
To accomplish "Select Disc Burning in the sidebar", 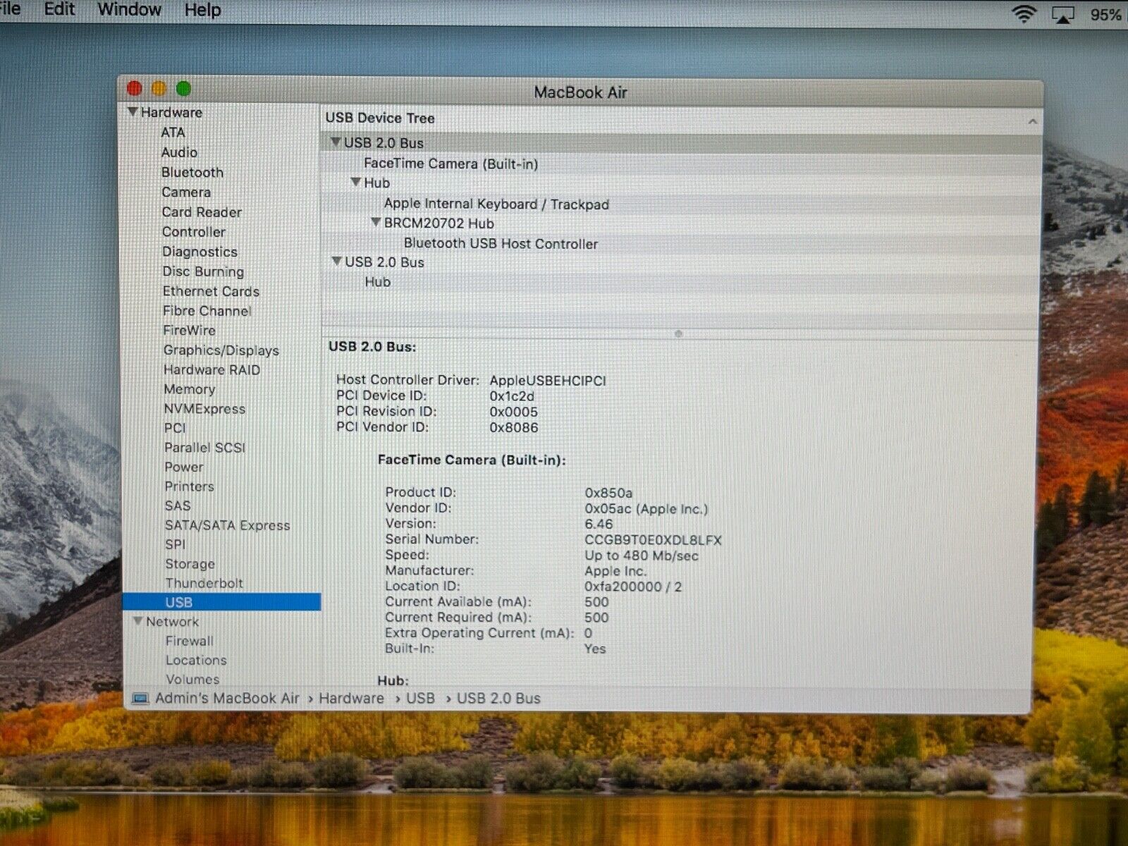I will click(203, 271).
